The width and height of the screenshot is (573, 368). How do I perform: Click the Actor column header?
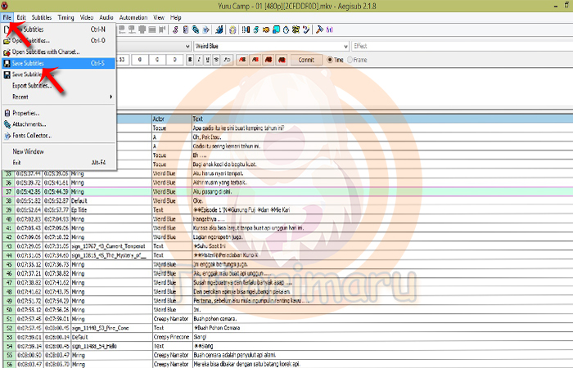point(172,119)
